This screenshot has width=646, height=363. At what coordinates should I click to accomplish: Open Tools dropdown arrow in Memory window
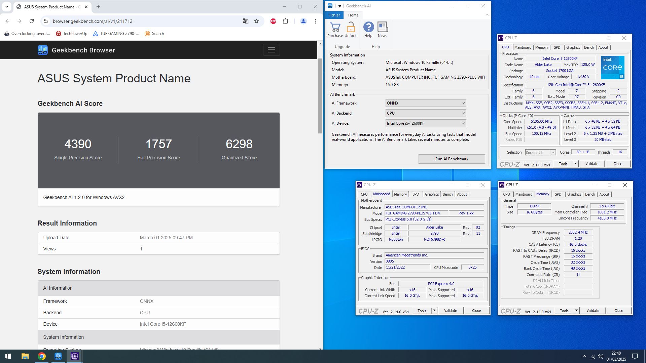[576, 311]
